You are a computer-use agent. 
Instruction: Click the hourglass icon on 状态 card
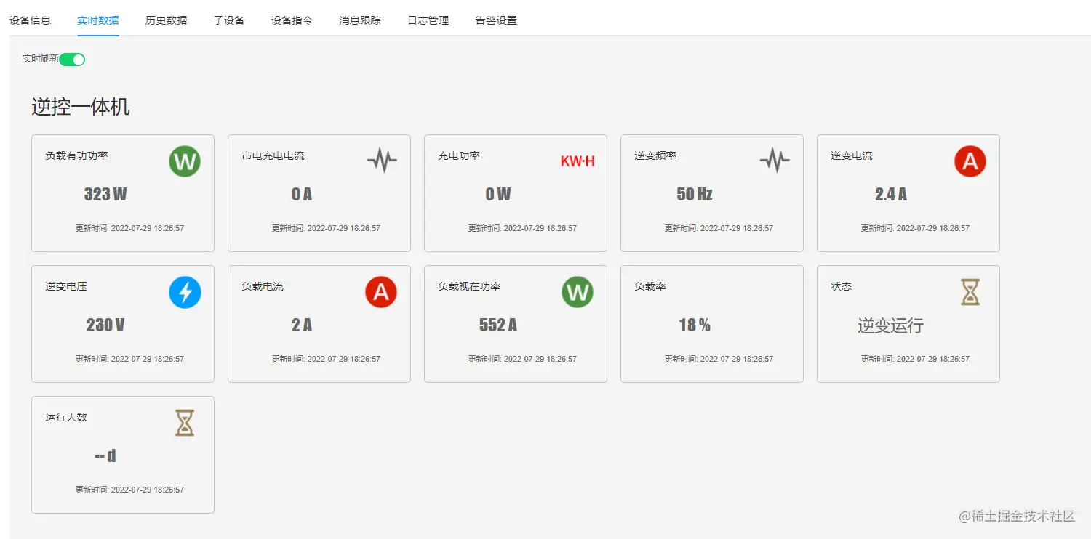click(970, 292)
